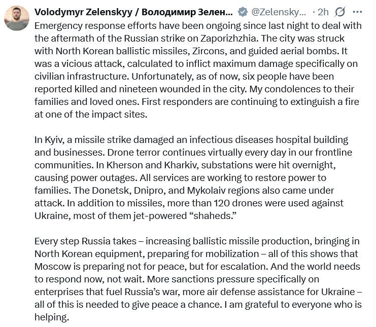The height and width of the screenshot is (327, 376).
Task: Click the first paragraph about Zaporizhzhia strike
Action: pyautogui.click(x=198, y=70)
